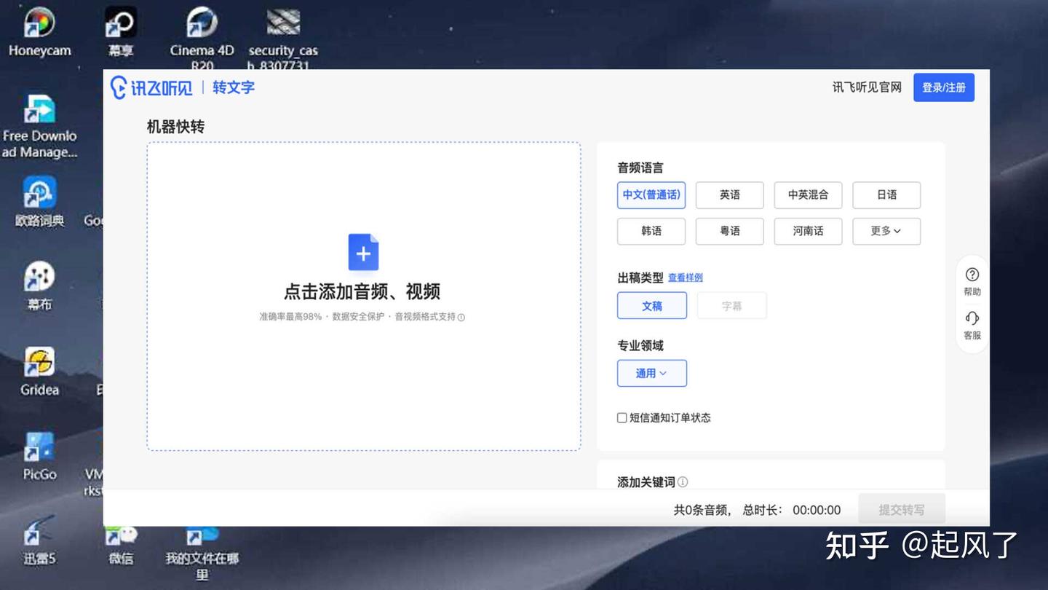Open the 客服 customer service icon
1048x590 pixels.
[972, 325]
